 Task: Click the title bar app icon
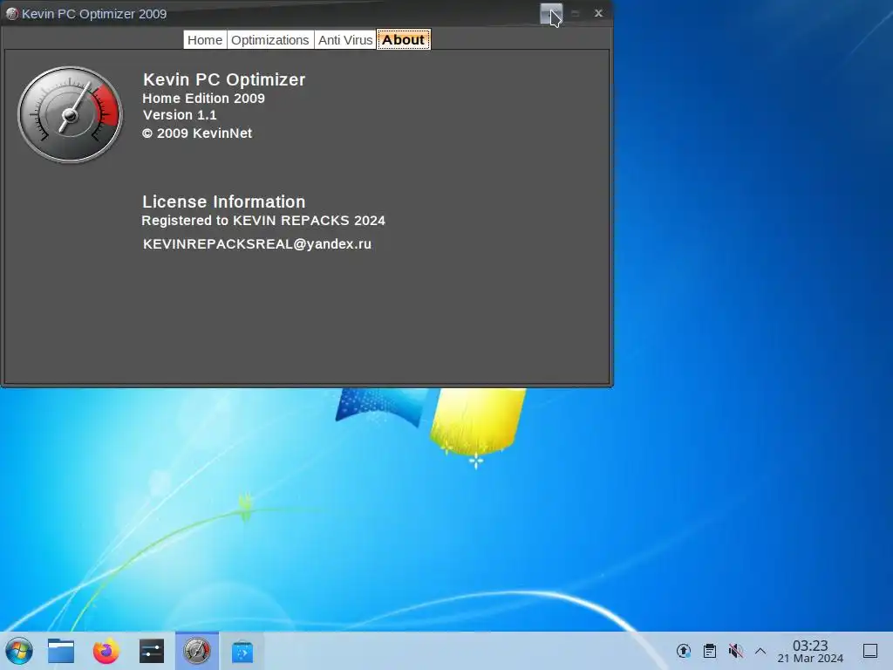coord(11,14)
